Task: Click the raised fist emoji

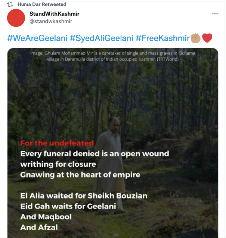Action: (196, 38)
